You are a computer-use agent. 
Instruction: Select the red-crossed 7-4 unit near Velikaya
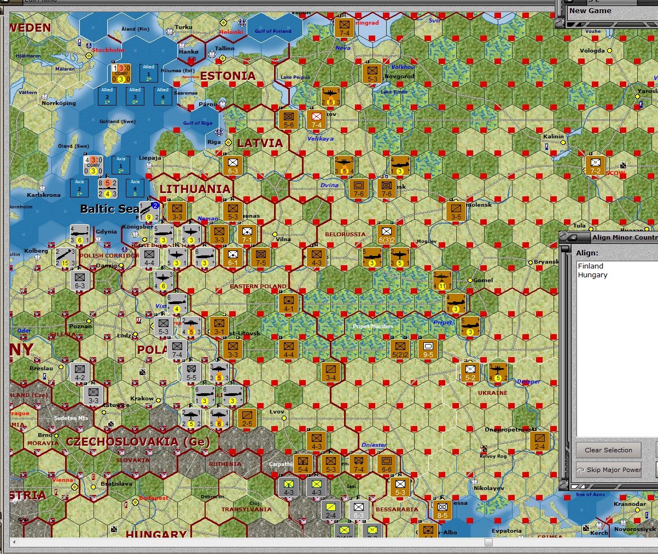tap(317, 120)
